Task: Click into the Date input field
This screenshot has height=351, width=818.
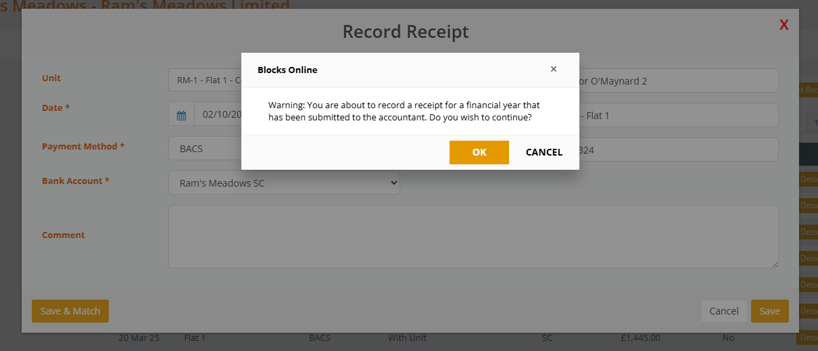Action: click(x=218, y=115)
